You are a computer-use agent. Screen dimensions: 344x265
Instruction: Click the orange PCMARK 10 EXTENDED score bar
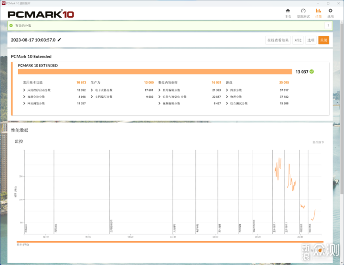click(x=155, y=71)
